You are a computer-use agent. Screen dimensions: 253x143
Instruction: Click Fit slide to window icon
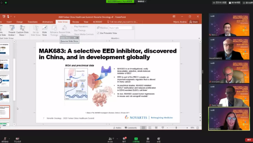198,128
